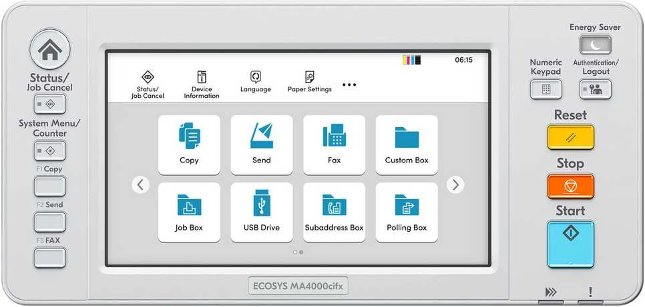Open the Custom Box tile
Screen dimensions: 645x307
(407, 145)
